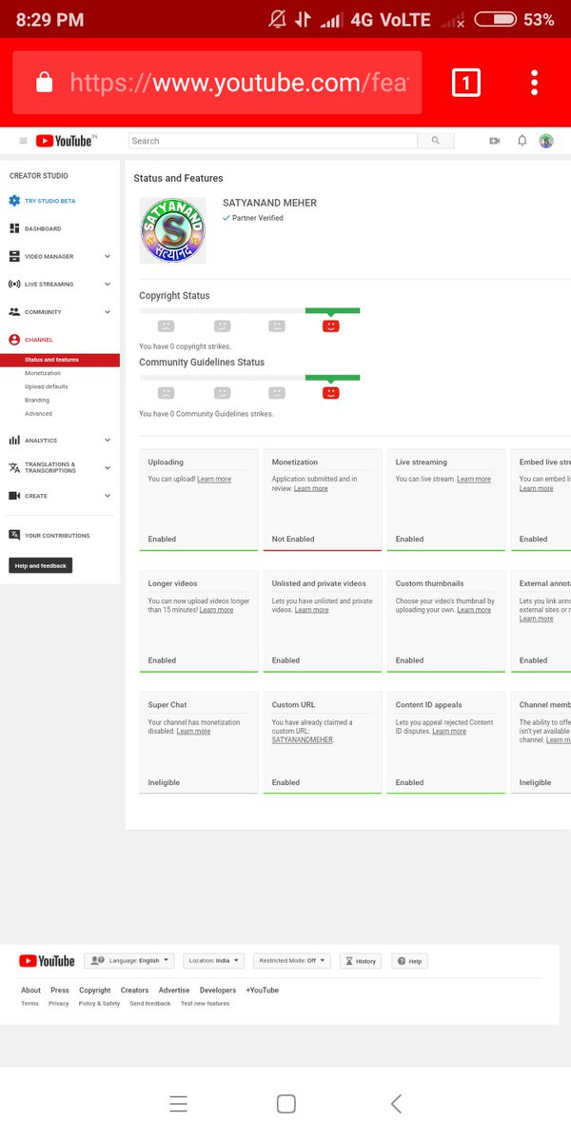Expand the Translations & Transcriptions chevron
This screenshot has width=571, height=1142.
click(108, 467)
